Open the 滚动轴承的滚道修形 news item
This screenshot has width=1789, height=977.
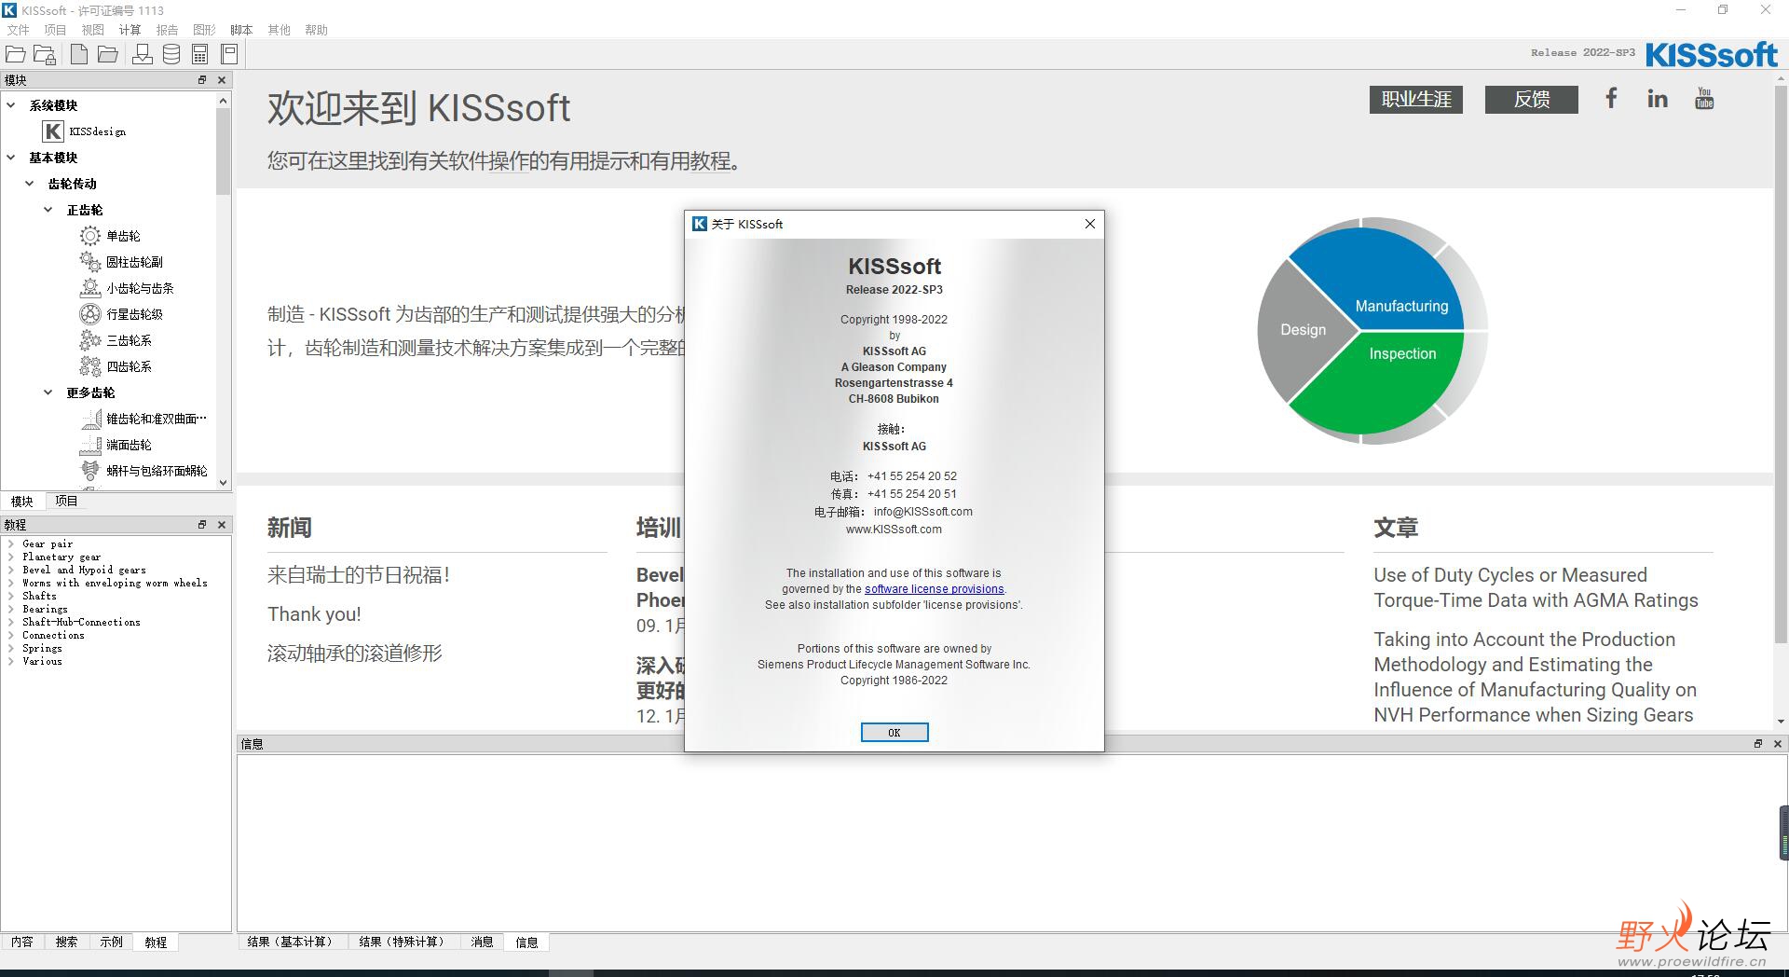(355, 654)
